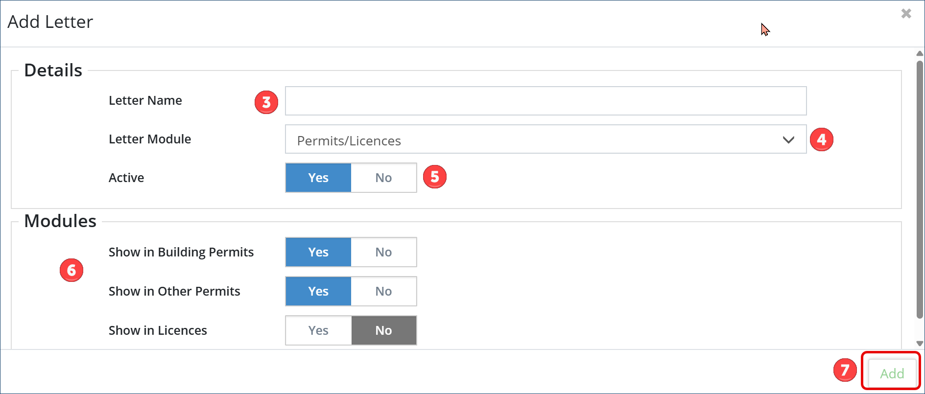Click the Add button
This screenshot has height=394, width=925.
892,373
